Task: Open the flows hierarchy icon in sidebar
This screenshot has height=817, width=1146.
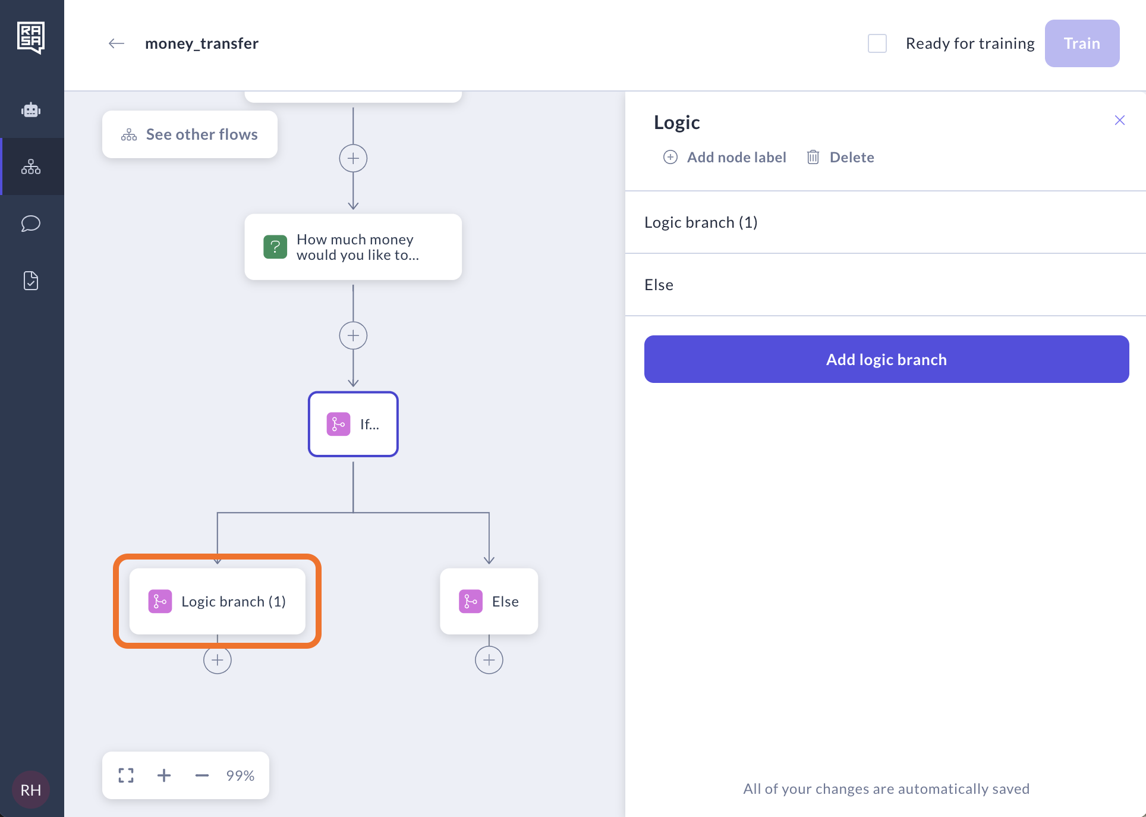Action: 31,167
